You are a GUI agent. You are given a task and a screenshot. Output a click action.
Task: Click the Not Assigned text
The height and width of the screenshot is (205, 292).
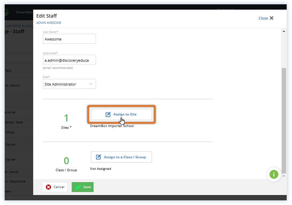click(101, 169)
